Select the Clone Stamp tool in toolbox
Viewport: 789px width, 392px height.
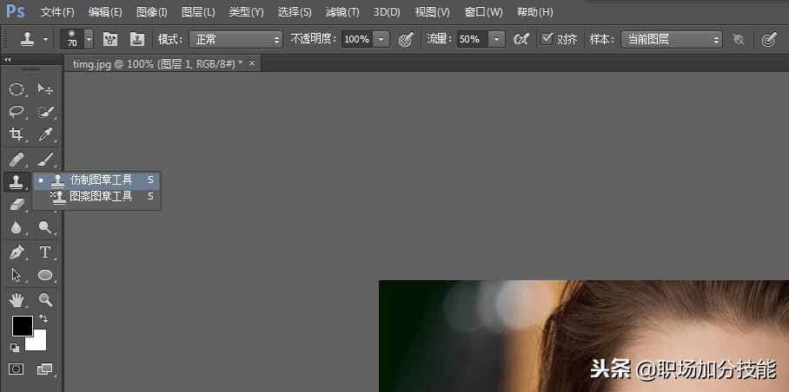[17, 182]
